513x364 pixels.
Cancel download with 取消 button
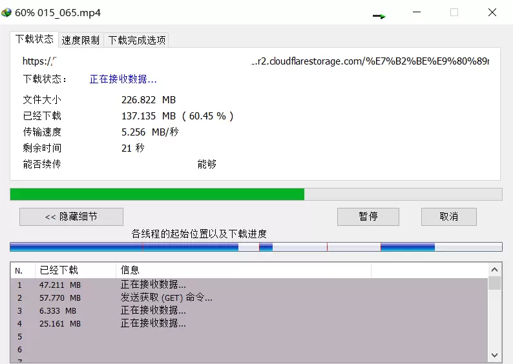[x=448, y=217]
